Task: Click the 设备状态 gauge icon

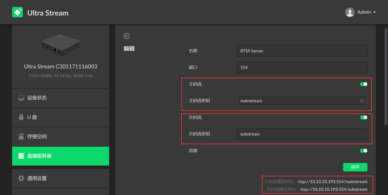Action: coord(21,98)
